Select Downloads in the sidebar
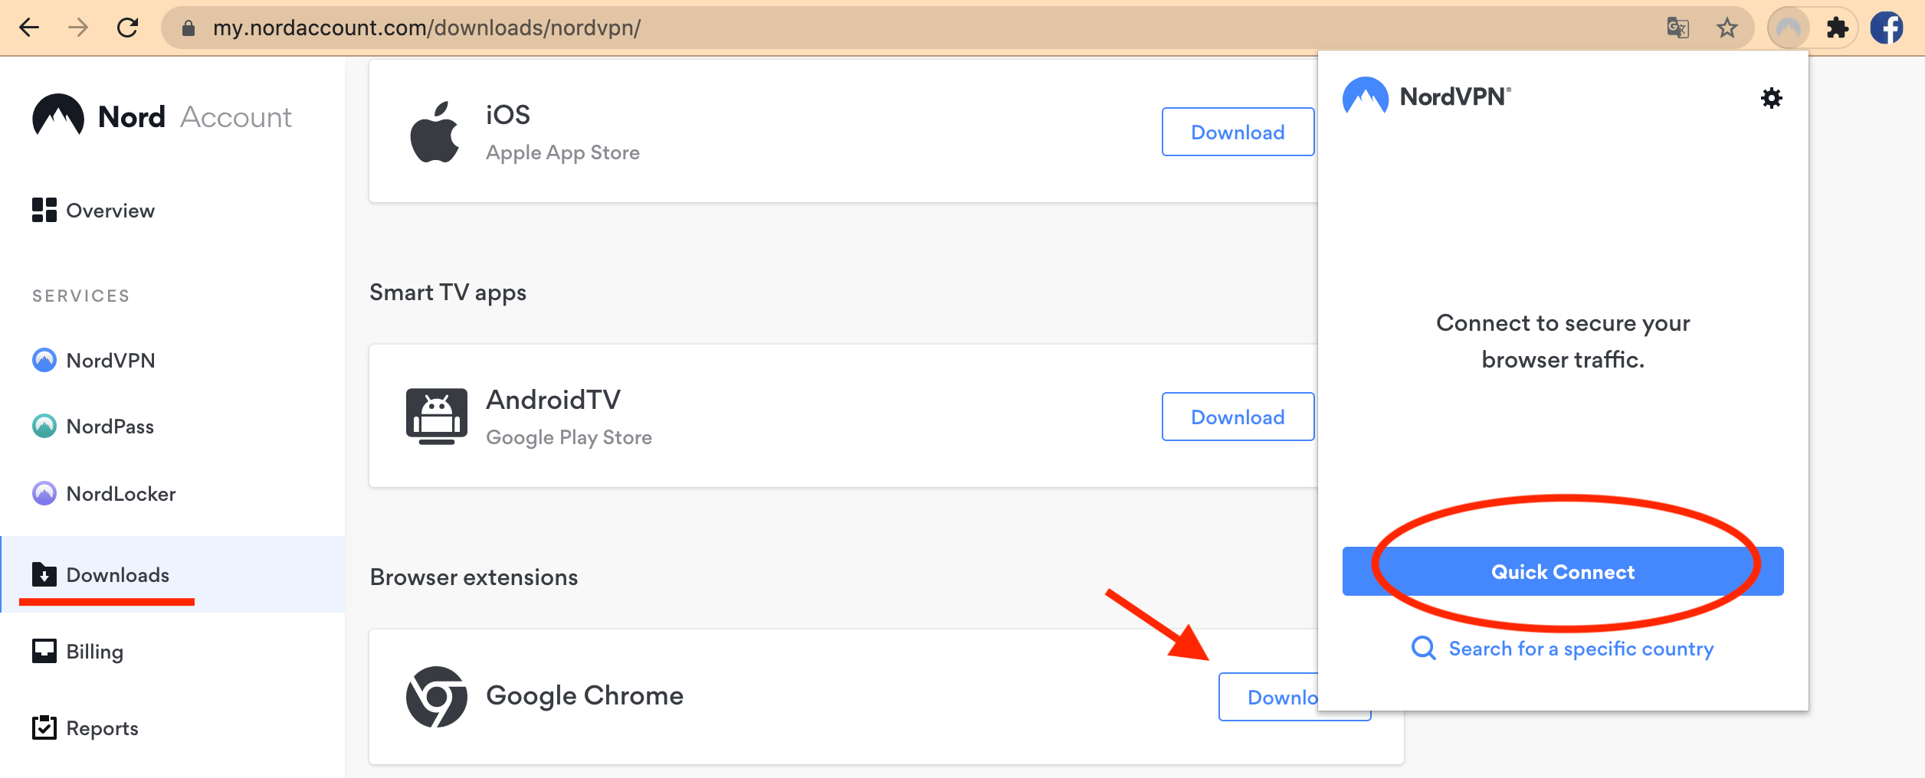The height and width of the screenshot is (778, 1925). (172, 574)
